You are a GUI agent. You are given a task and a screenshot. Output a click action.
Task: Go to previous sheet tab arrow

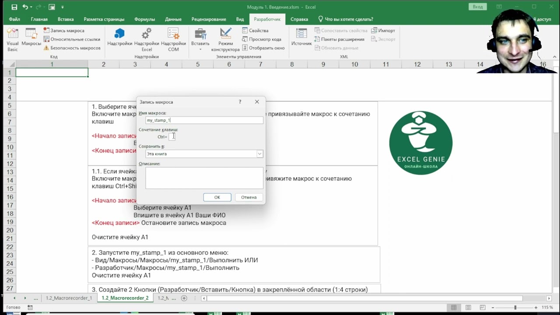[14, 298]
